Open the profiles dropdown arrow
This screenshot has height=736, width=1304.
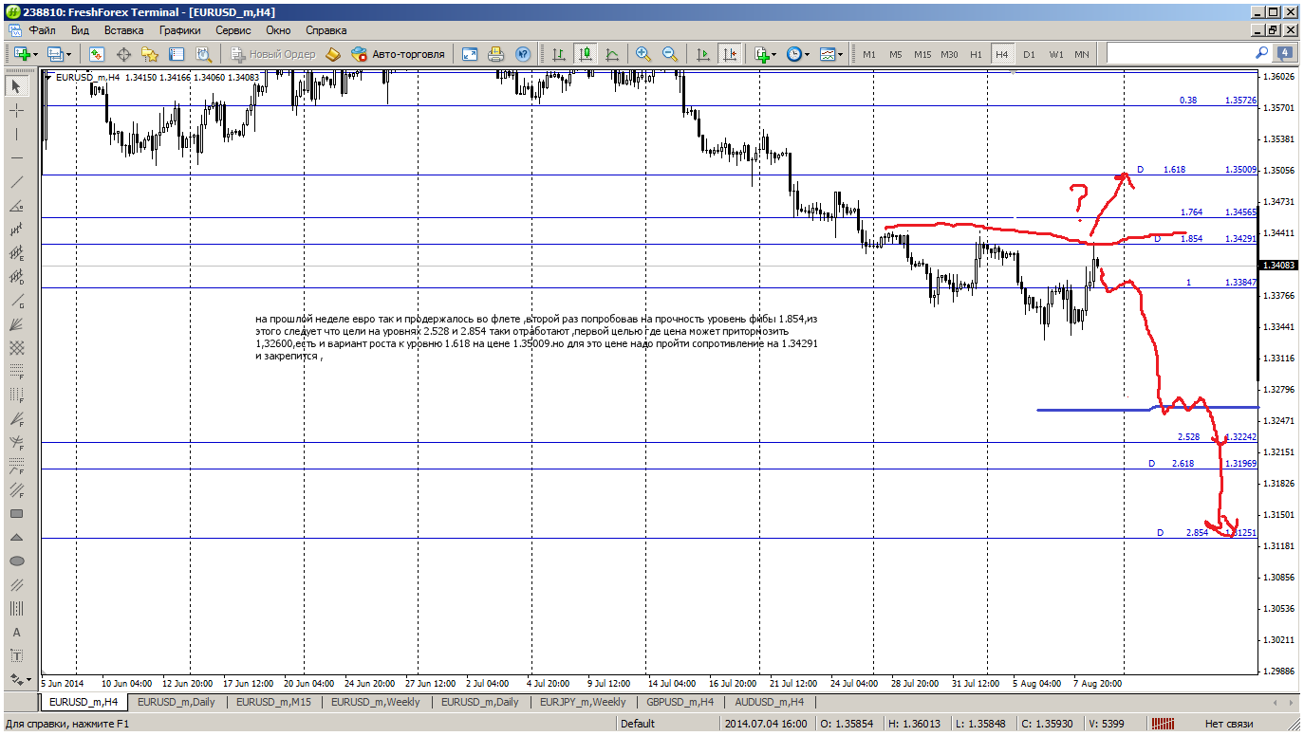tap(68, 54)
